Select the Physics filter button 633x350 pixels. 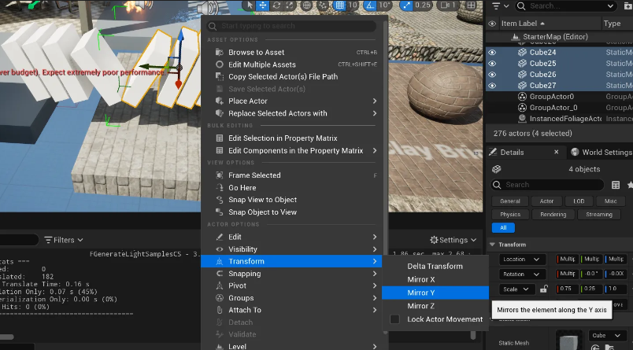[510, 215]
